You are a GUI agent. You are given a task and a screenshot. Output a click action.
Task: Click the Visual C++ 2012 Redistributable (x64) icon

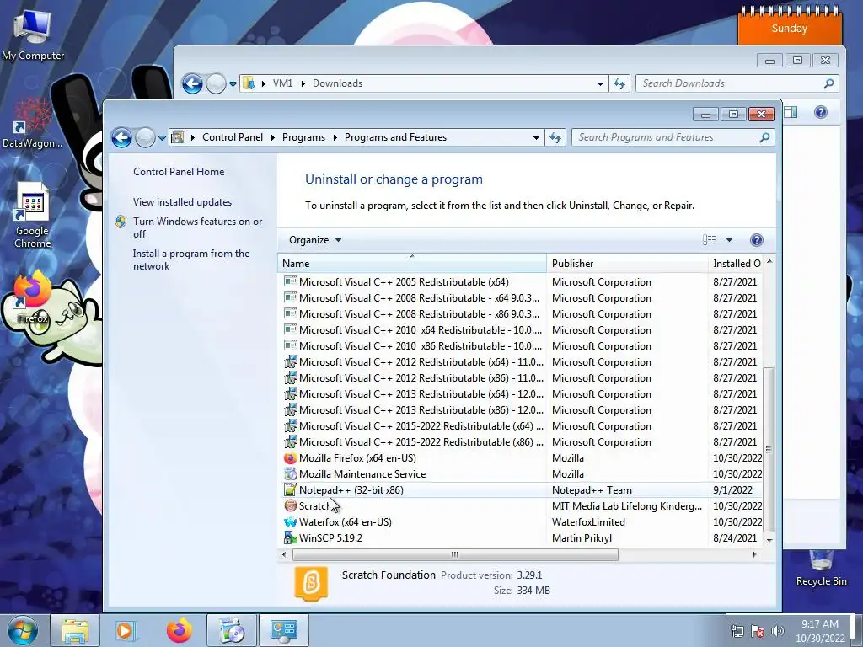[290, 362]
